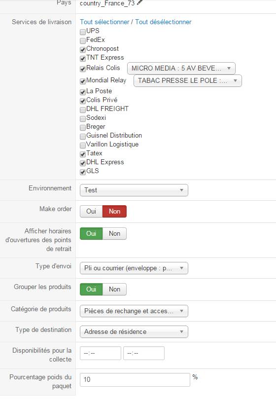This screenshot has height=401, width=276.
Task: Click the Pourcentage poids du paquet field
Action: click(x=135, y=379)
